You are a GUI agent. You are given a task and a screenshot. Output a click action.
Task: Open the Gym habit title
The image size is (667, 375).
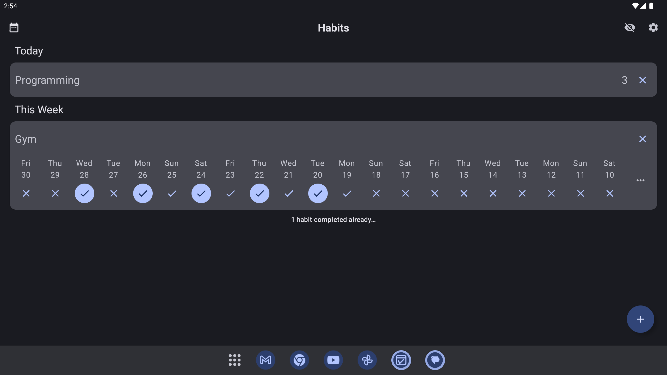tap(26, 139)
